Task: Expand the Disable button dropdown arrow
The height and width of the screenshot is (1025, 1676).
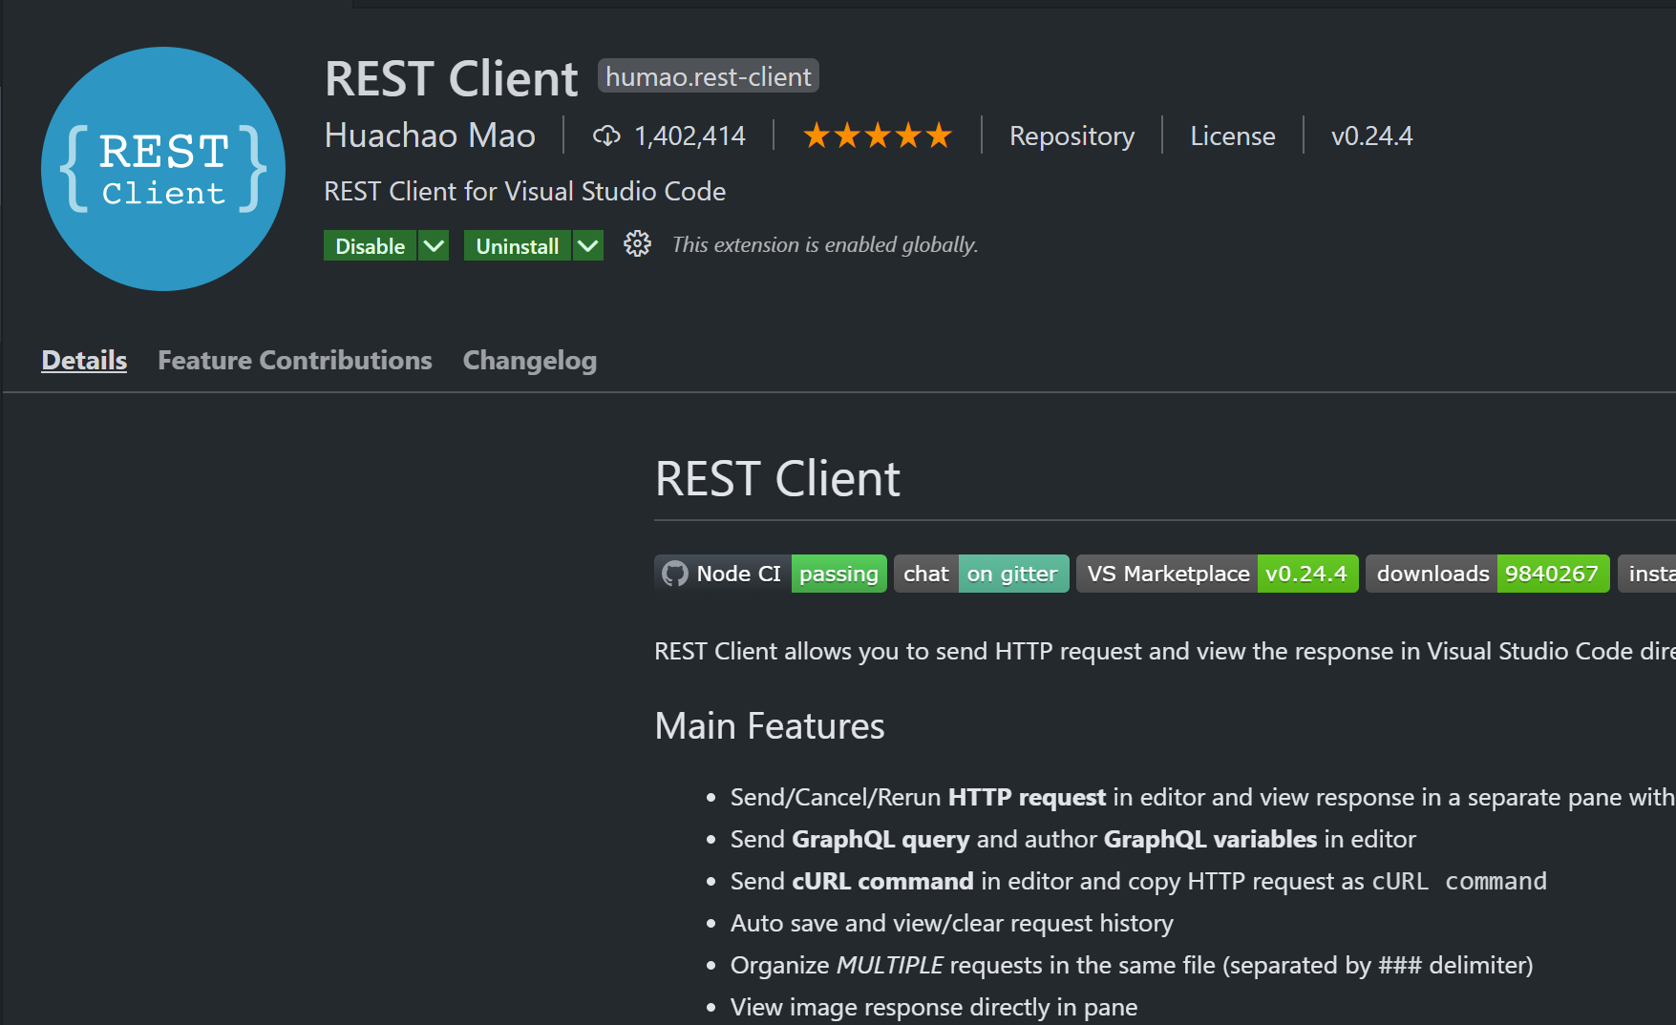Action: 434,245
